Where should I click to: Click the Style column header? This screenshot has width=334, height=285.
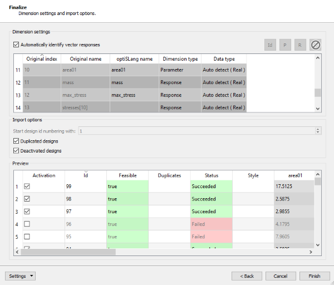coord(253,175)
